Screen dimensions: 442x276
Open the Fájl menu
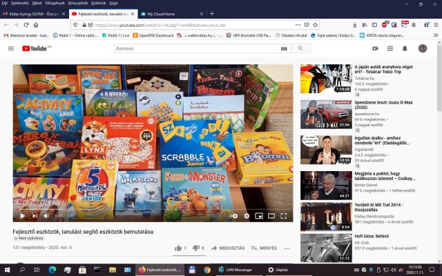pos(5,3)
